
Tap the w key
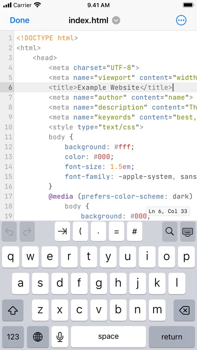(x=30, y=257)
